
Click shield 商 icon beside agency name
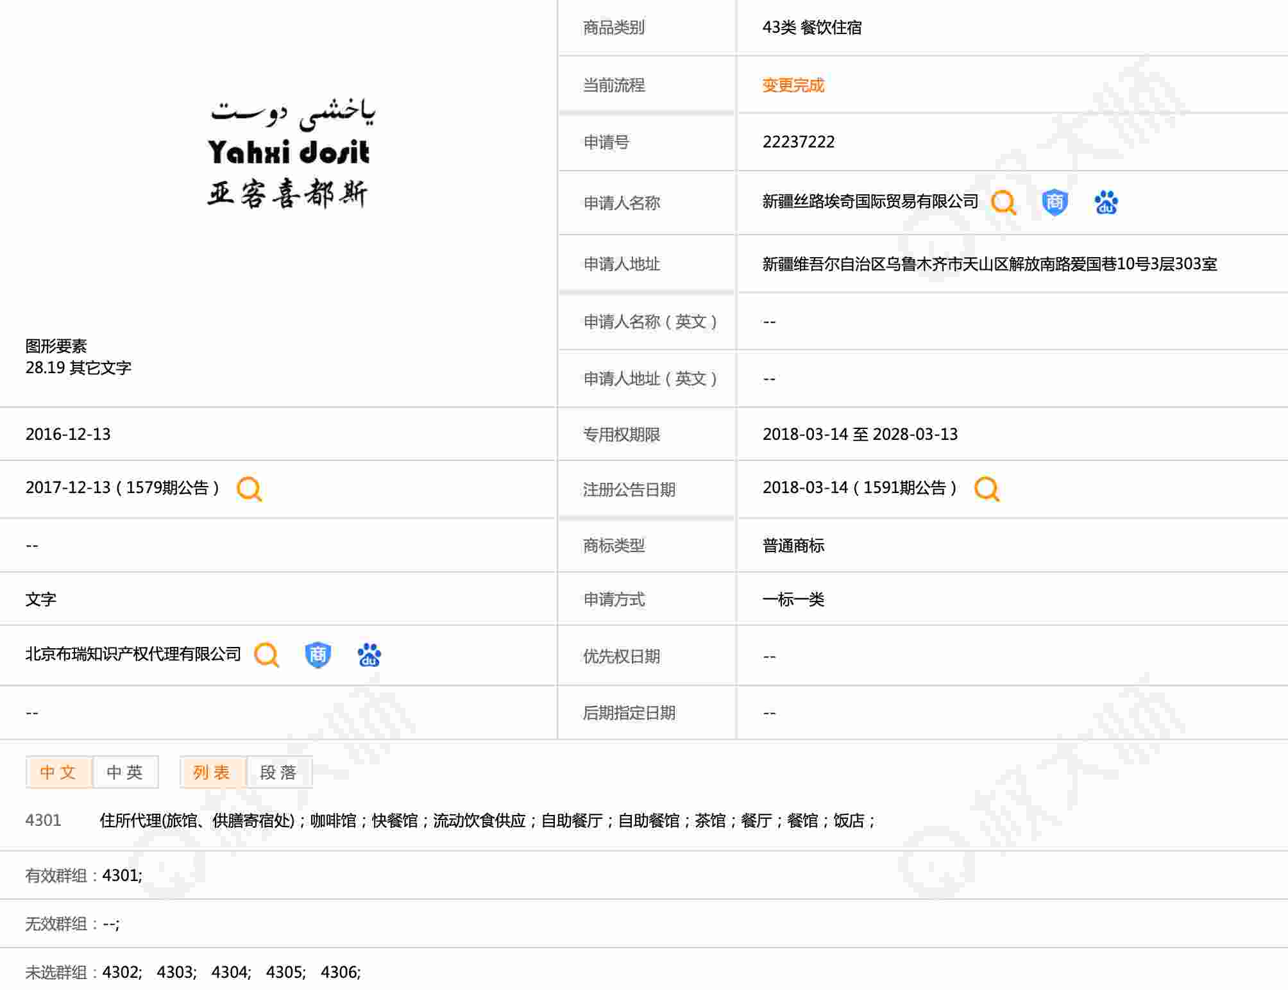tap(318, 655)
